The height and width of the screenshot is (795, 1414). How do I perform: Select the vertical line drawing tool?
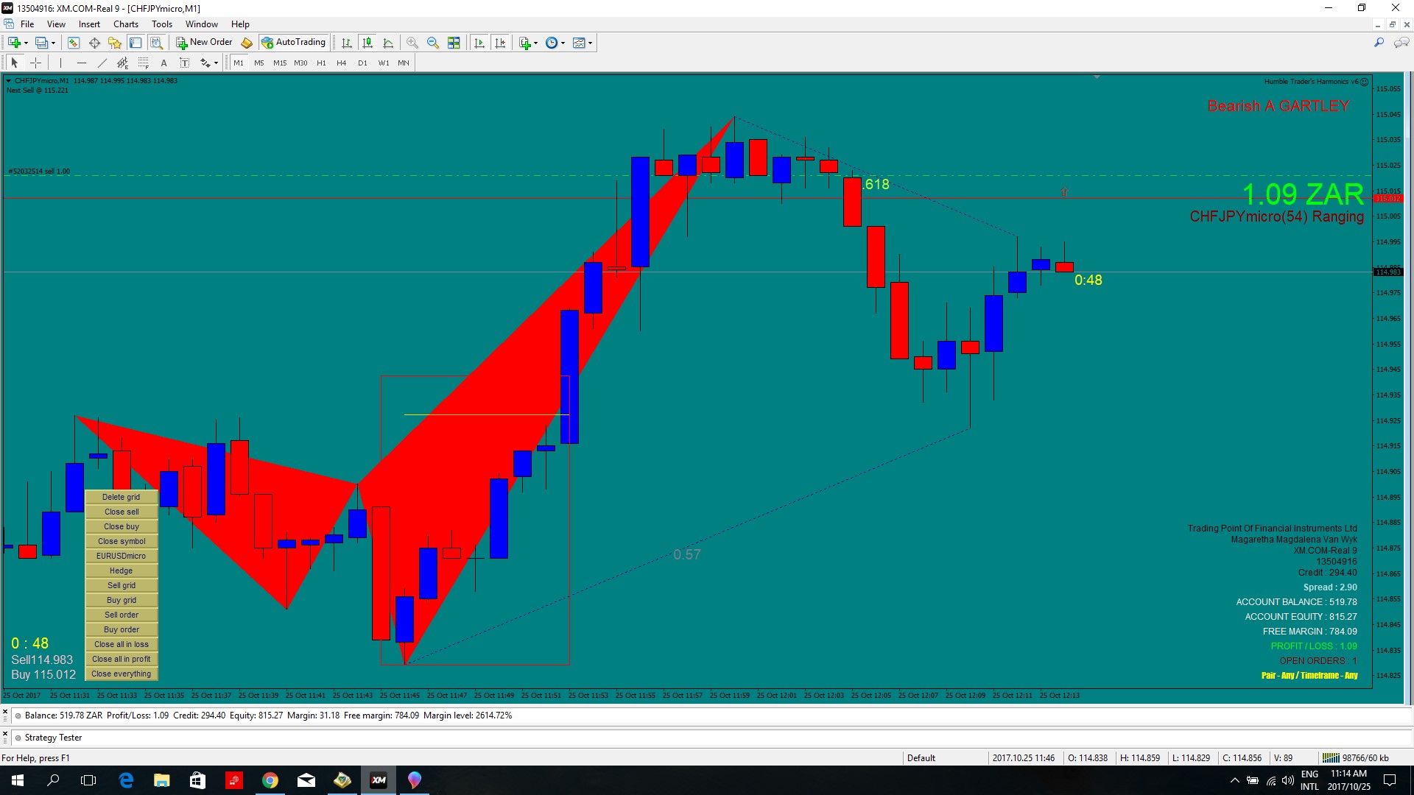pyautogui.click(x=60, y=63)
